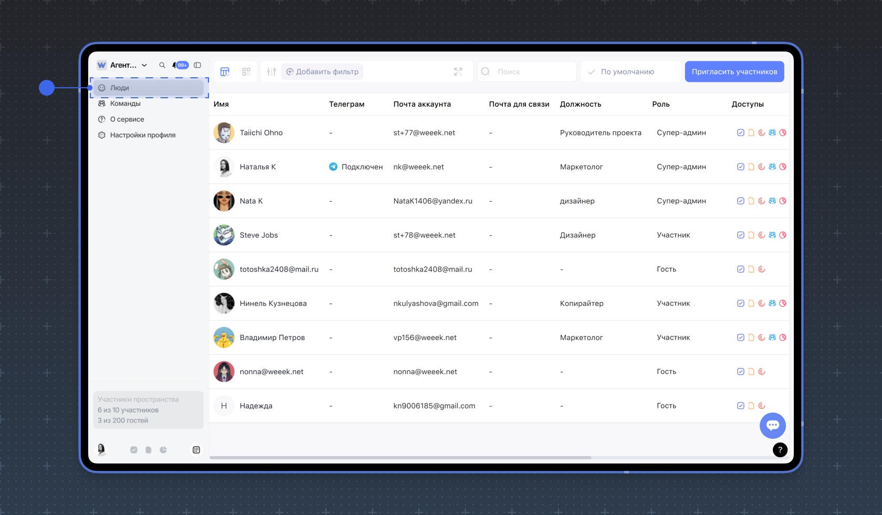Open 'Команды' in the sidebar menu
882x515 pixels.
[125, 104]
